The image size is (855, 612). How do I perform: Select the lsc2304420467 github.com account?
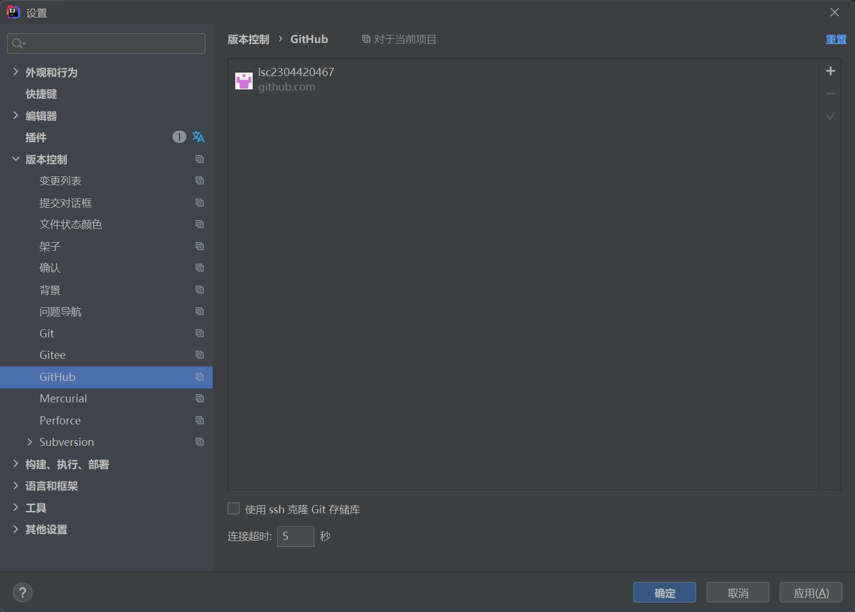point(523,80)
